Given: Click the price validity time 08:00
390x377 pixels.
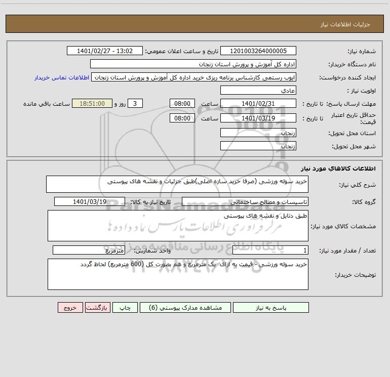Looking at the screenshot, I should click(x=182, y=118).
